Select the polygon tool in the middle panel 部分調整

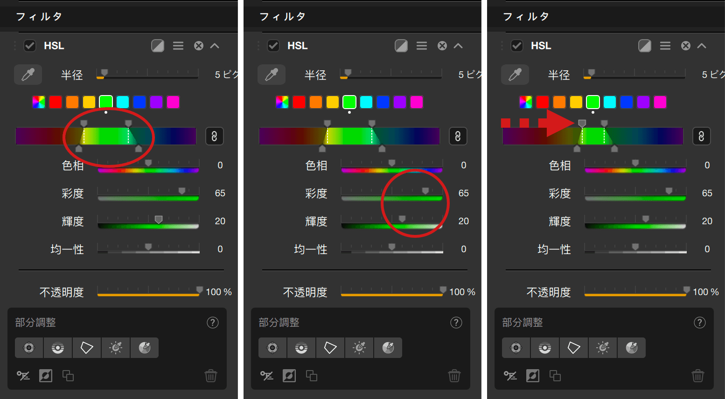click(330, 348)
